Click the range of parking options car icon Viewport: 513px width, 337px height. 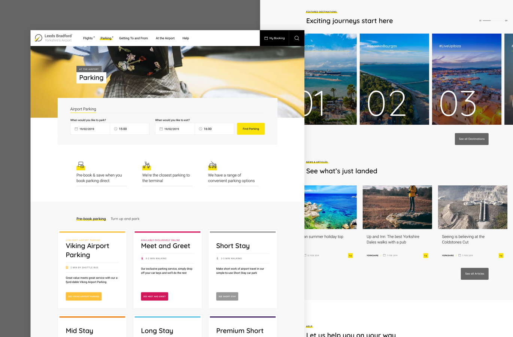point(212,166)
